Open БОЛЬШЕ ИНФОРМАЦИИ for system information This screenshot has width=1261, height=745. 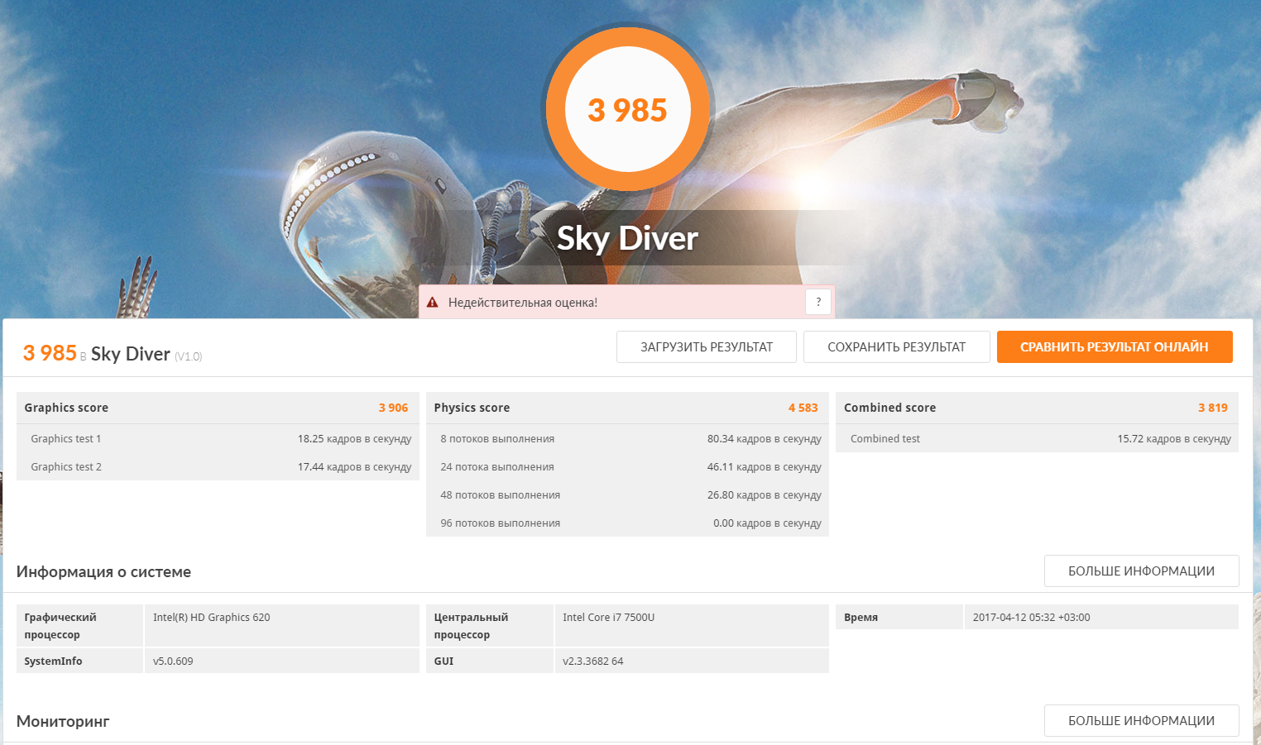[x=1142, y=571]
